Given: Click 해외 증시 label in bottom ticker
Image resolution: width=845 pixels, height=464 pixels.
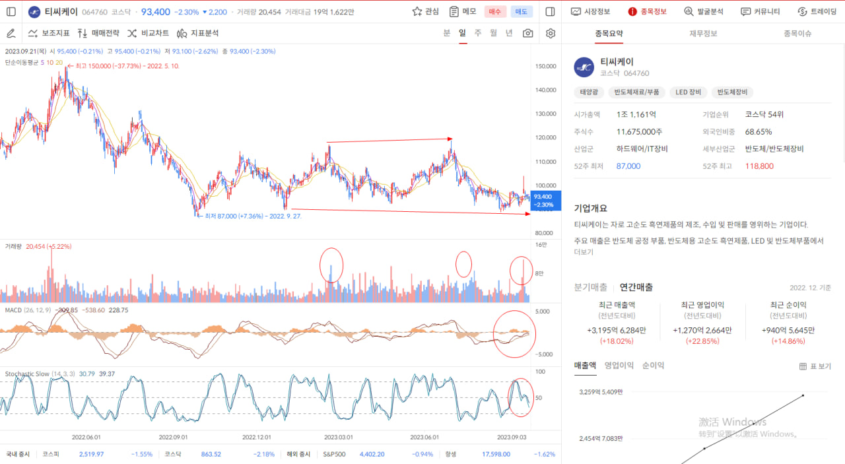Looking at the screenshot, I should pos(298,454).
